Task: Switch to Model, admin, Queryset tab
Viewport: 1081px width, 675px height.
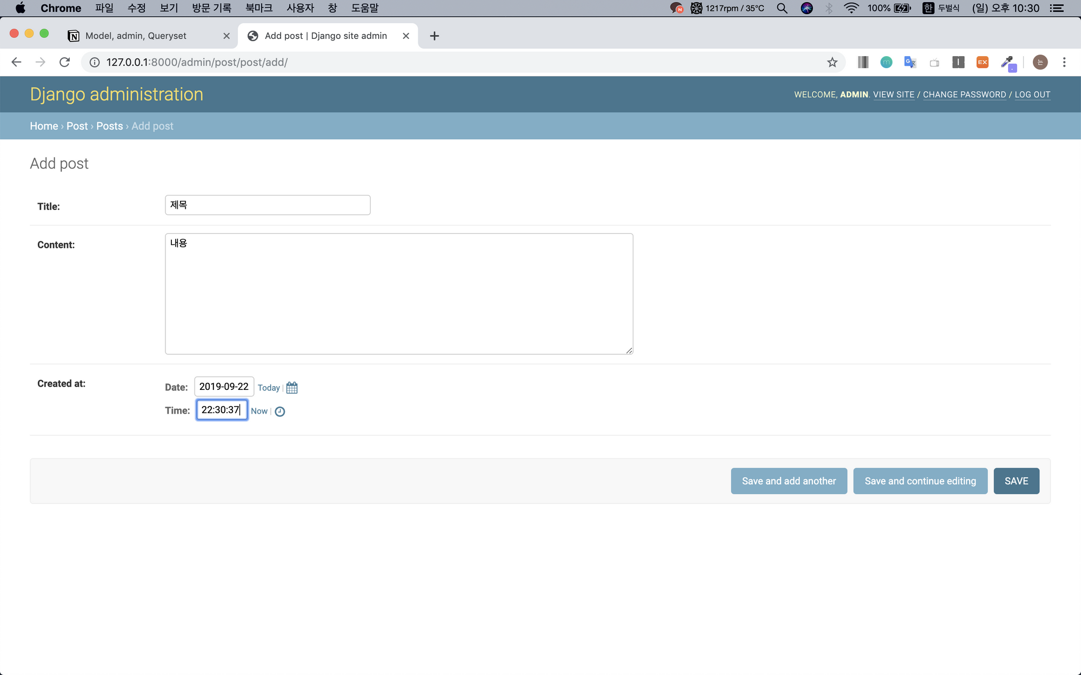Action: coord(136,36)
